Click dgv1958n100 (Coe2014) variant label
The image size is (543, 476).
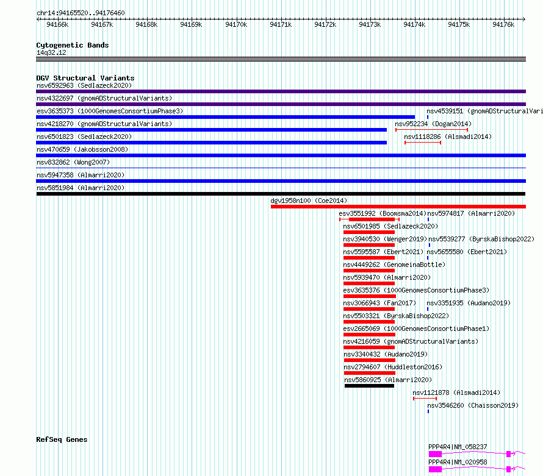309,201
